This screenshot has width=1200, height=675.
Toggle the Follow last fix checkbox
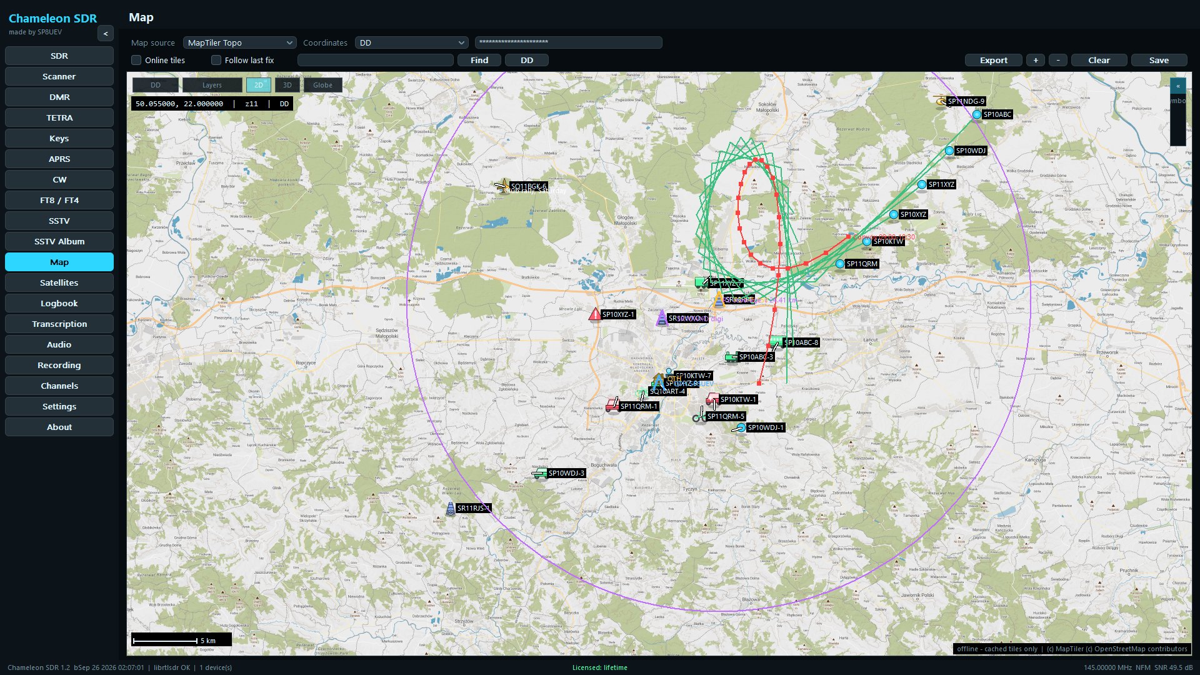216,60
